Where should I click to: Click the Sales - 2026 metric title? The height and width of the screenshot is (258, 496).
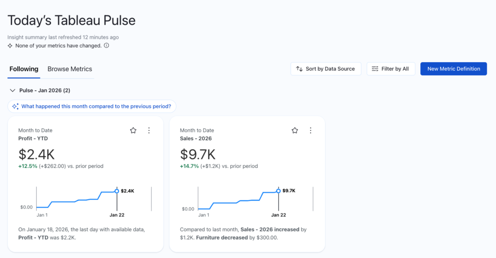196,138
